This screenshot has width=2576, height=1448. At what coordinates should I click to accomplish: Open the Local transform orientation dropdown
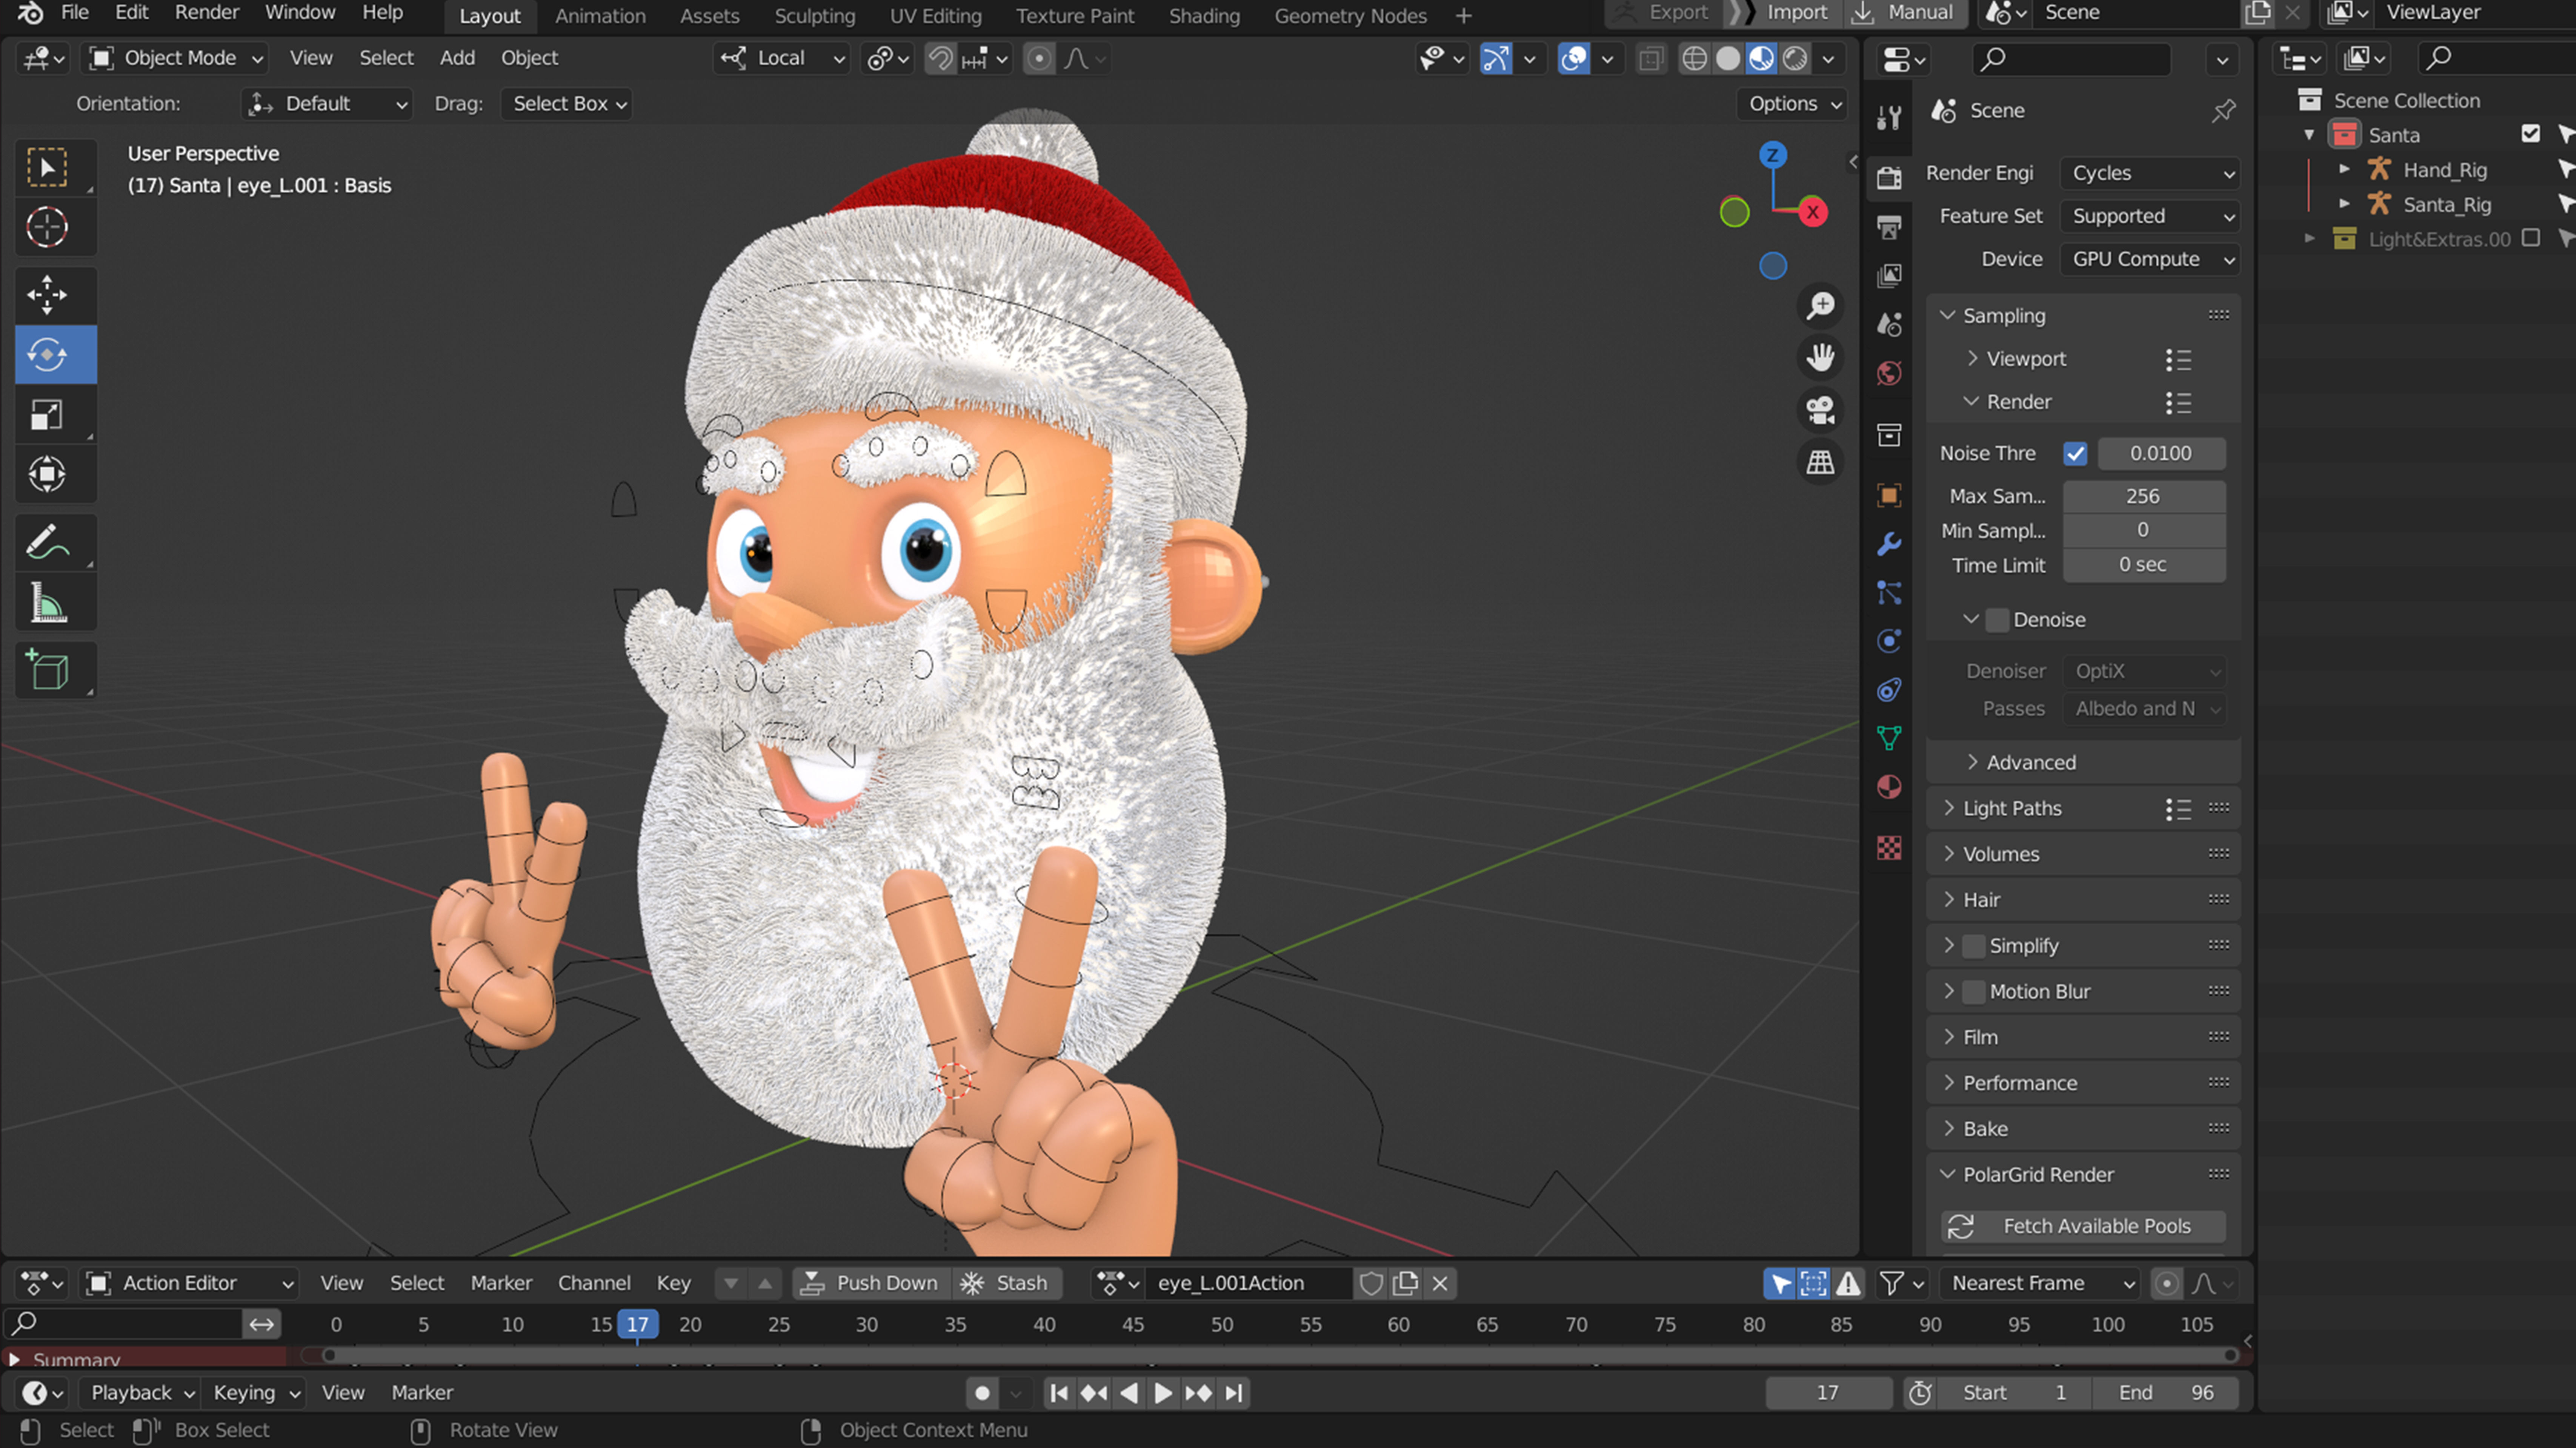click(x=782, y=59)
